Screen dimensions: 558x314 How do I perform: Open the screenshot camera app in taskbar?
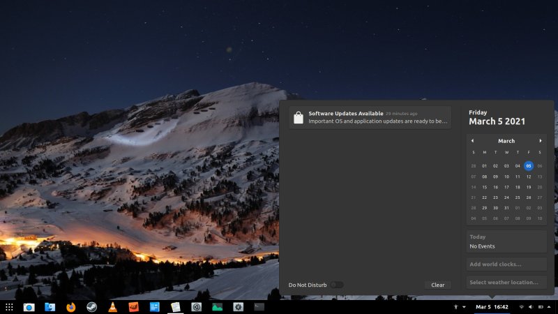click(x=29, y=307)
